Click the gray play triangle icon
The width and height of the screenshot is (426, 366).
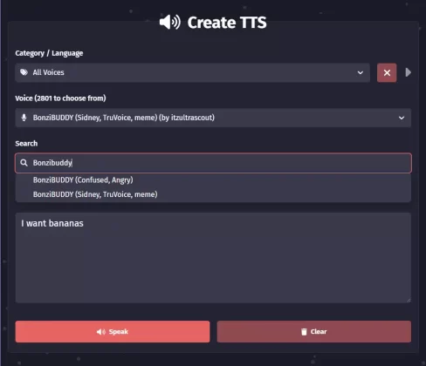point(409,72)
